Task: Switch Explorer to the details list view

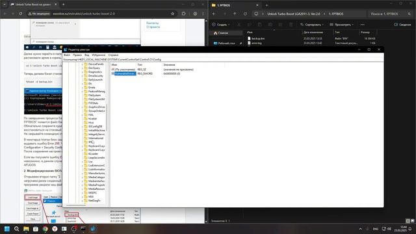Action: click(x=408, y=221)
